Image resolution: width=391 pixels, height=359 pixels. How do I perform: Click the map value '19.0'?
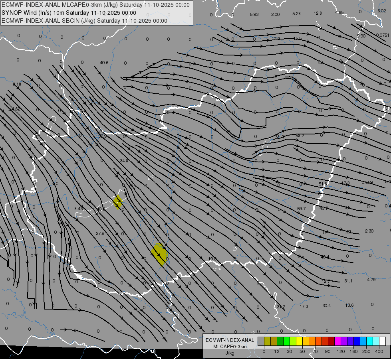tap(212, 259)
